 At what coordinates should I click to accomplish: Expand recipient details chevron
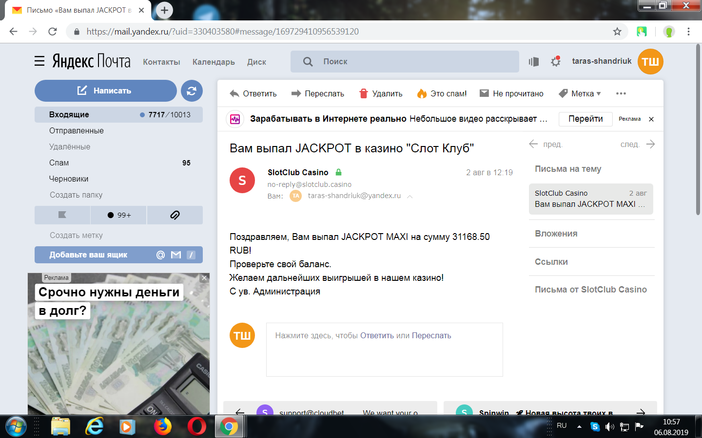click(x=410, y=196)
